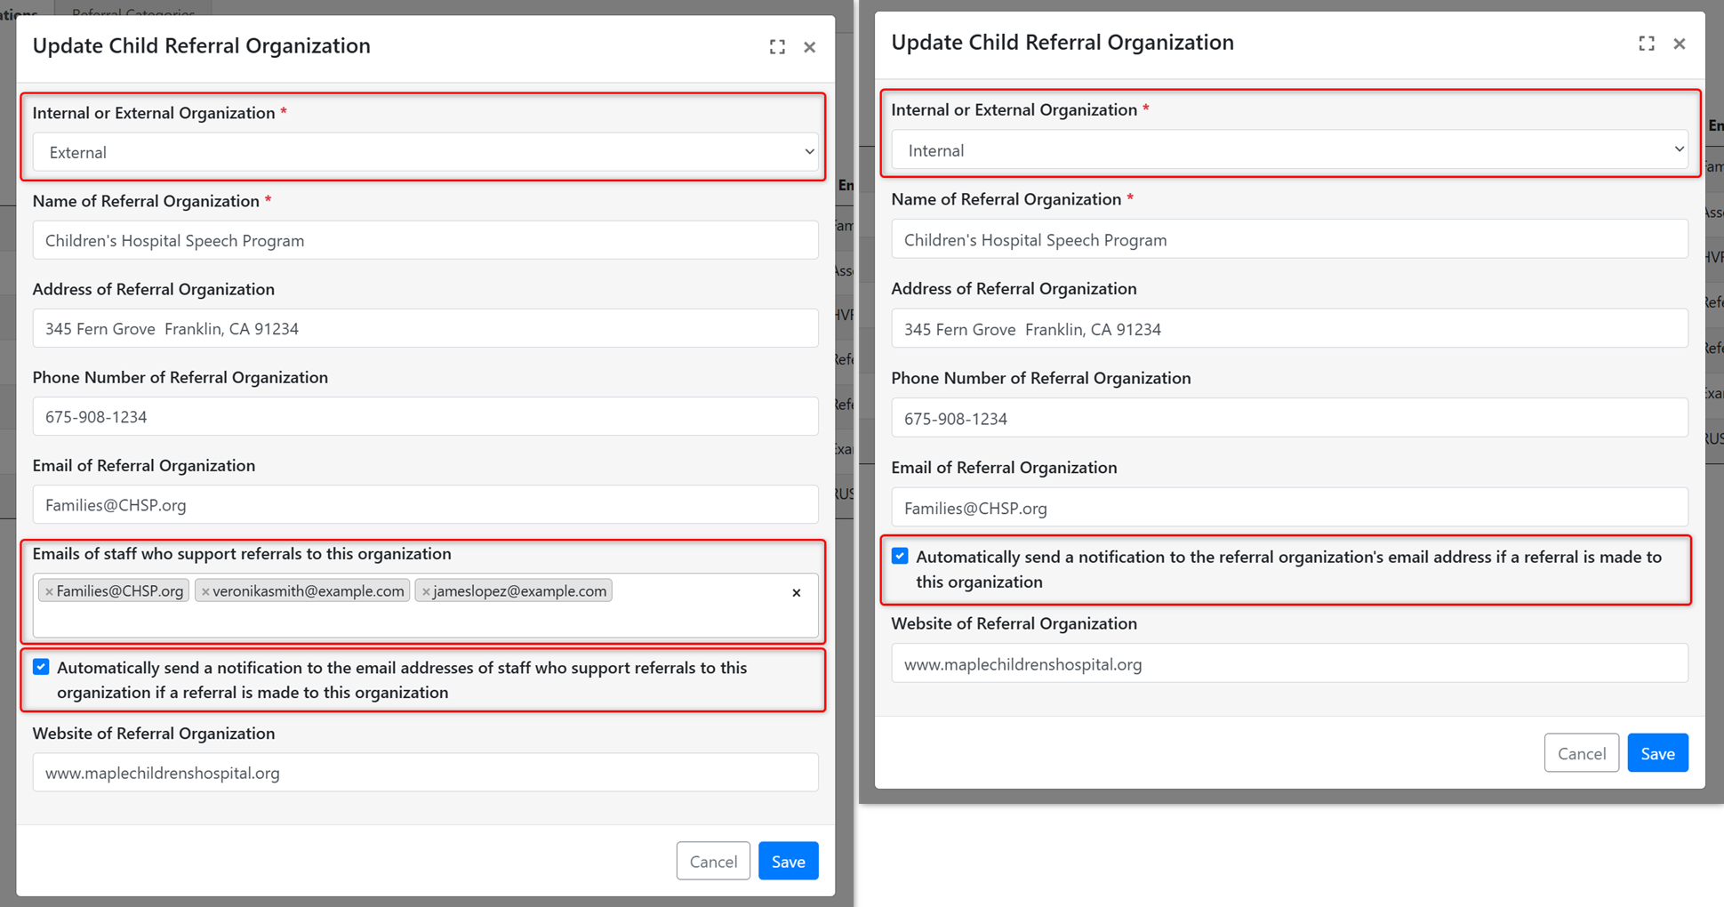
Task: Edit website field in left dialog
Action: pyautogui.click(x=426, y=773)
